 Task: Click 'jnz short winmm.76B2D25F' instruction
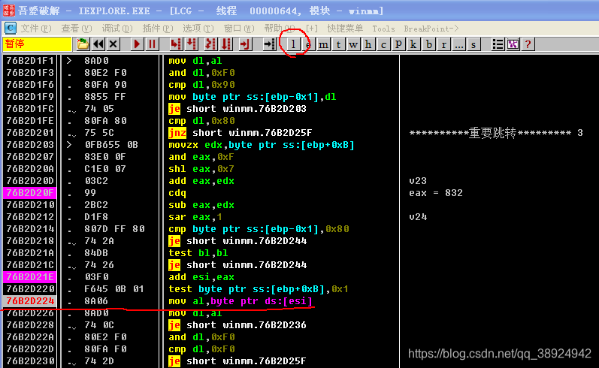coord(241,133)
